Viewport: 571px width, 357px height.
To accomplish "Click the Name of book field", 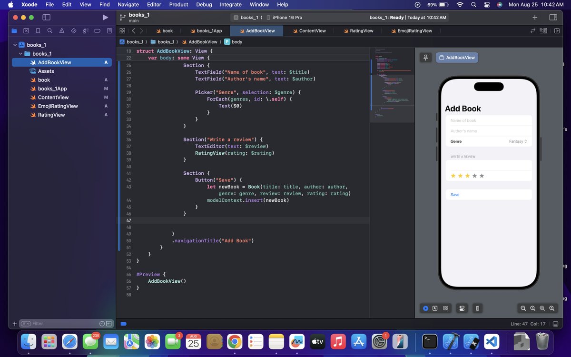I will 489,120.
